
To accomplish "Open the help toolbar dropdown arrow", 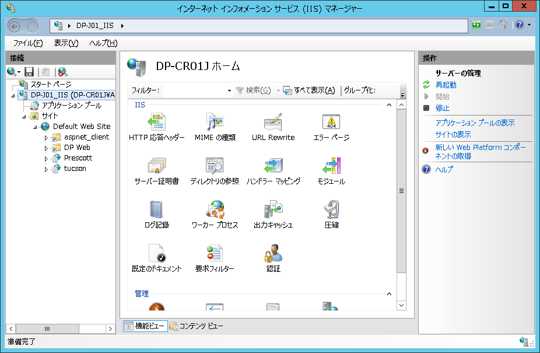I will (530, 25).
